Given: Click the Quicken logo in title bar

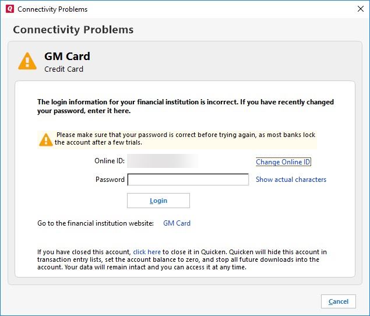Looking at the screenshot, I should pyautogui.click(x=9, y=9).
